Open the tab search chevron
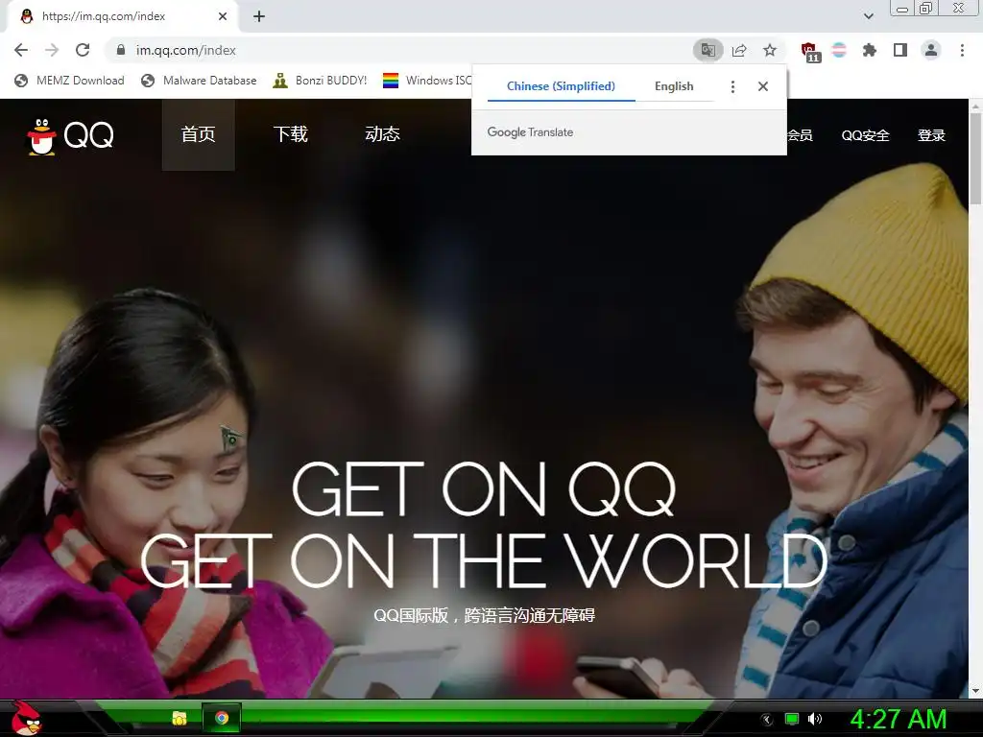The width and height of the screenshot is (983, 737). (868, 16)
